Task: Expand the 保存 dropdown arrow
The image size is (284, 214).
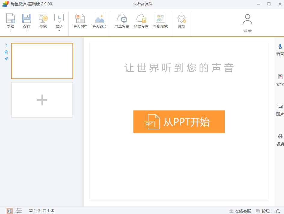Action: point(27,31)
